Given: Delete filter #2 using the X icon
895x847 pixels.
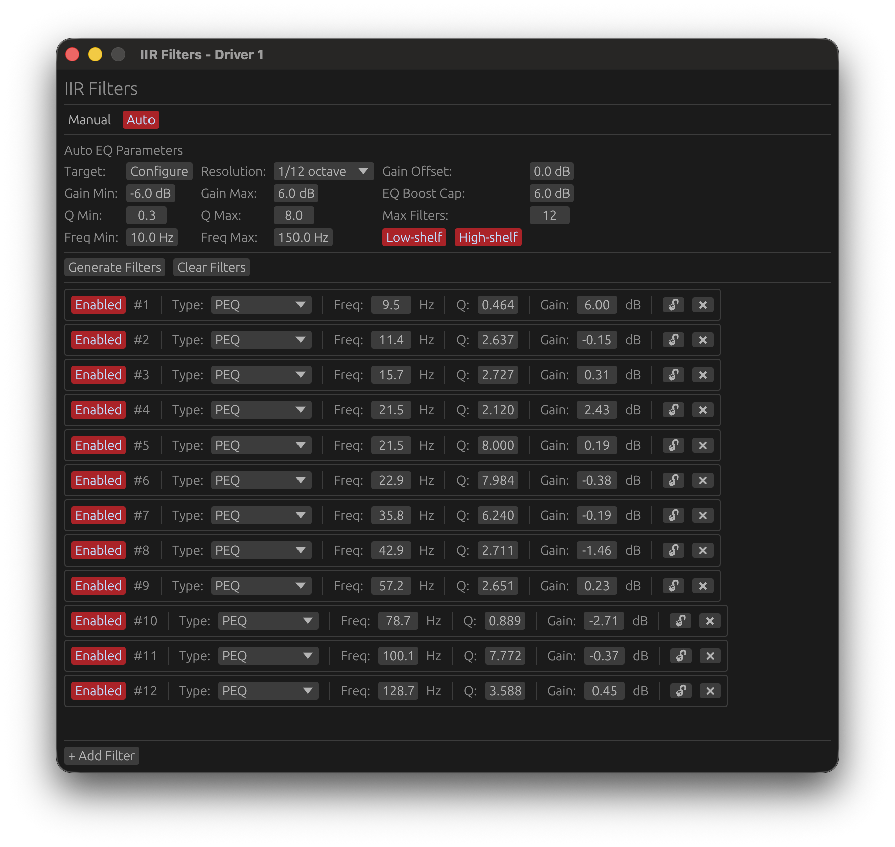Looking at the screenshot, I should point(703,340).
